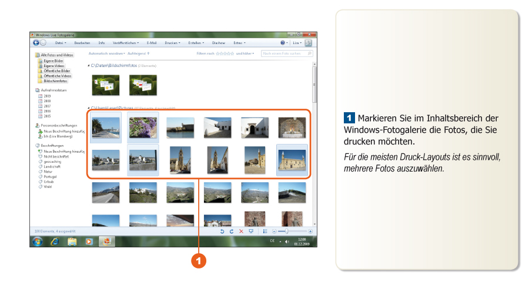The image size is (529, 282).
Task: Click the rotate counterclockwise icon
Action: (x=222, y=231)
